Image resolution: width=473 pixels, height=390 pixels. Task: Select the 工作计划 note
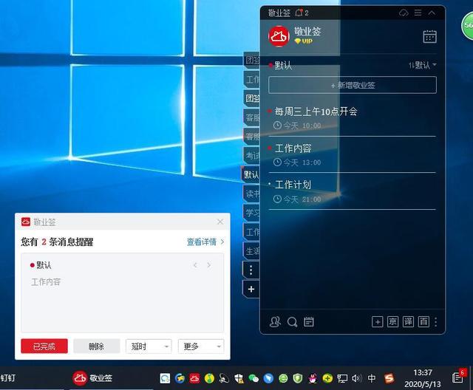tap(293, 185)
